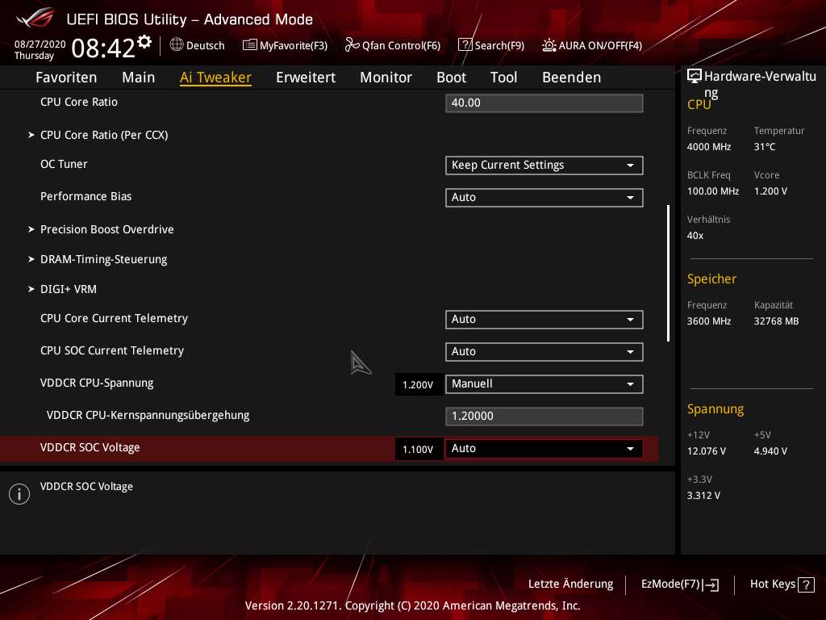The height and width of the screenshot is (620, 826).
Task: Open CPU SOC Current Telemetry dropdown
Action: pos(544,352)
